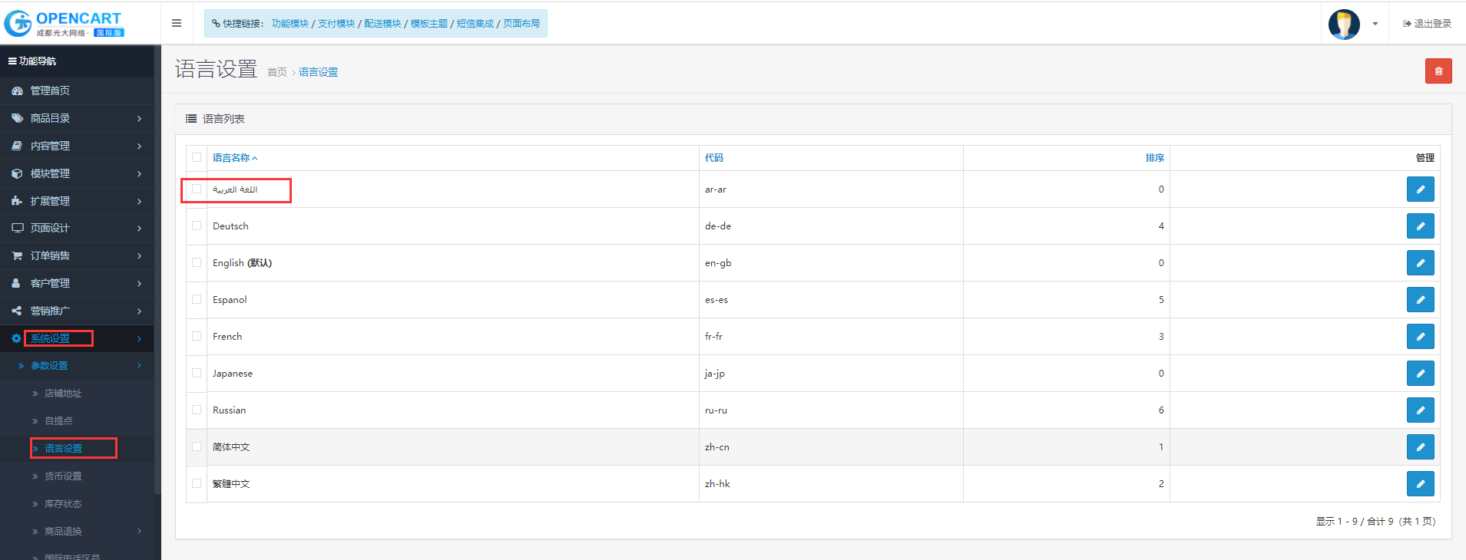Click 退出登录 to log out

1427,24
